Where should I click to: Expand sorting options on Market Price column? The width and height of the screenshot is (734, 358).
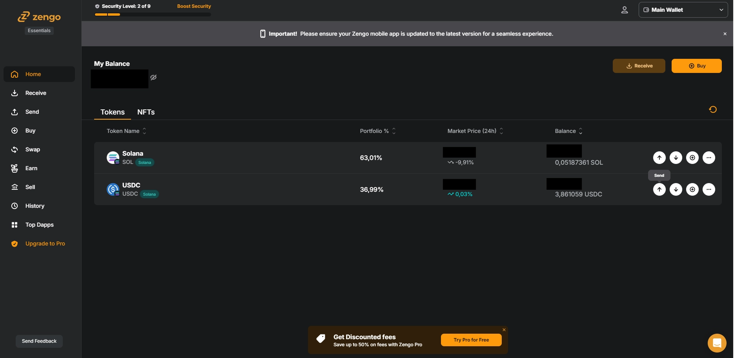[501, 131]
